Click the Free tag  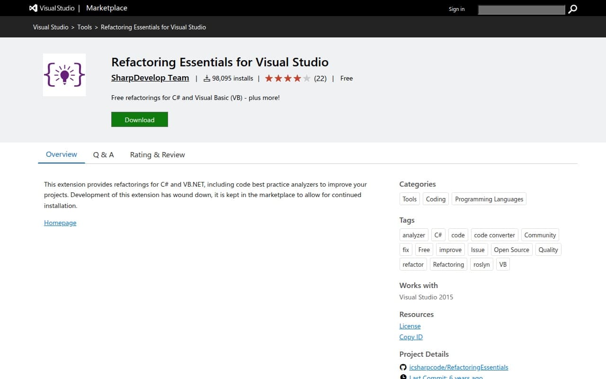click(424, 250)
